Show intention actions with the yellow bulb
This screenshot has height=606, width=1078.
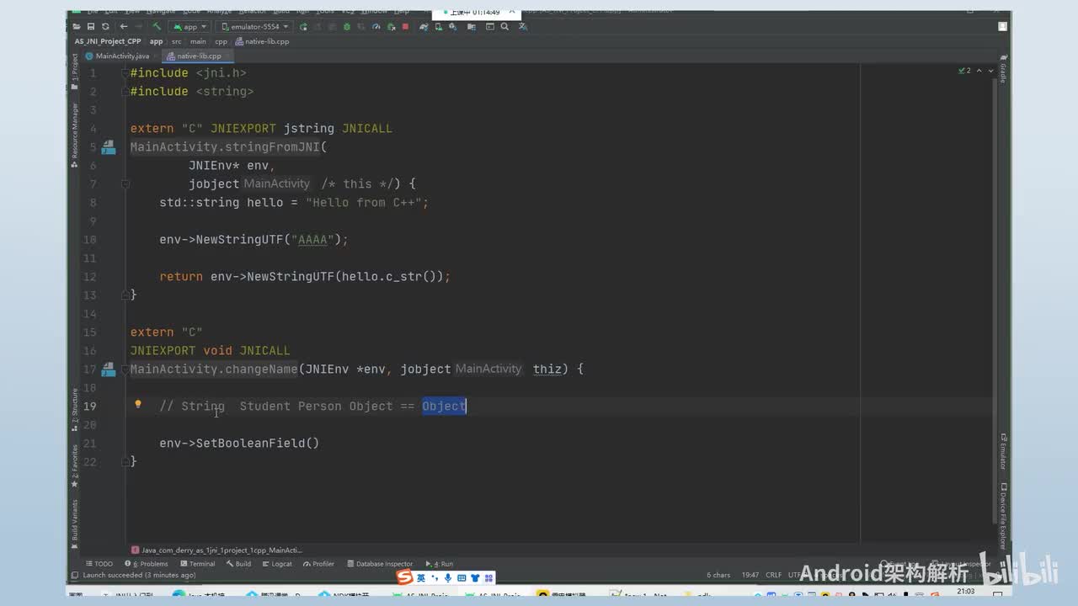pyautogui.click(x=138, y=405)
